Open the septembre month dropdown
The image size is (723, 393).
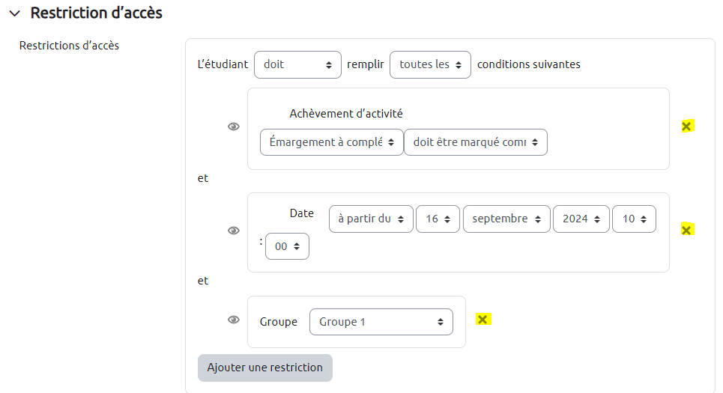[506, 219]
